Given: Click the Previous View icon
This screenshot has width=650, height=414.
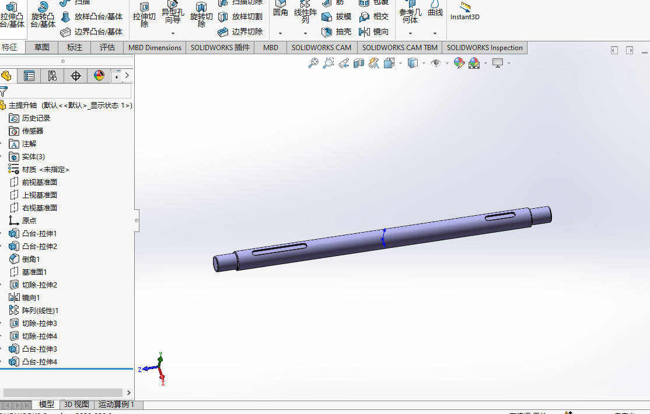Looking at the screenshot, I should [x=344, y=63].
